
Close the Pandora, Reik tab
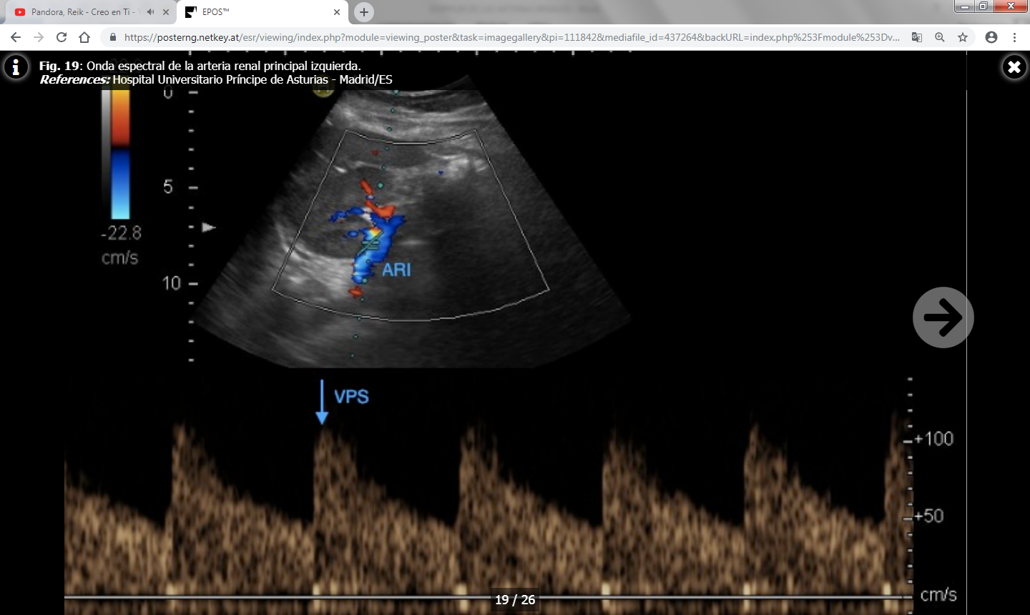166,12
